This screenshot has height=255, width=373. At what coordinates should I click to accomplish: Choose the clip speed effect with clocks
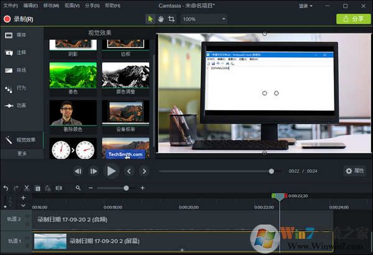tap(73, 148)
